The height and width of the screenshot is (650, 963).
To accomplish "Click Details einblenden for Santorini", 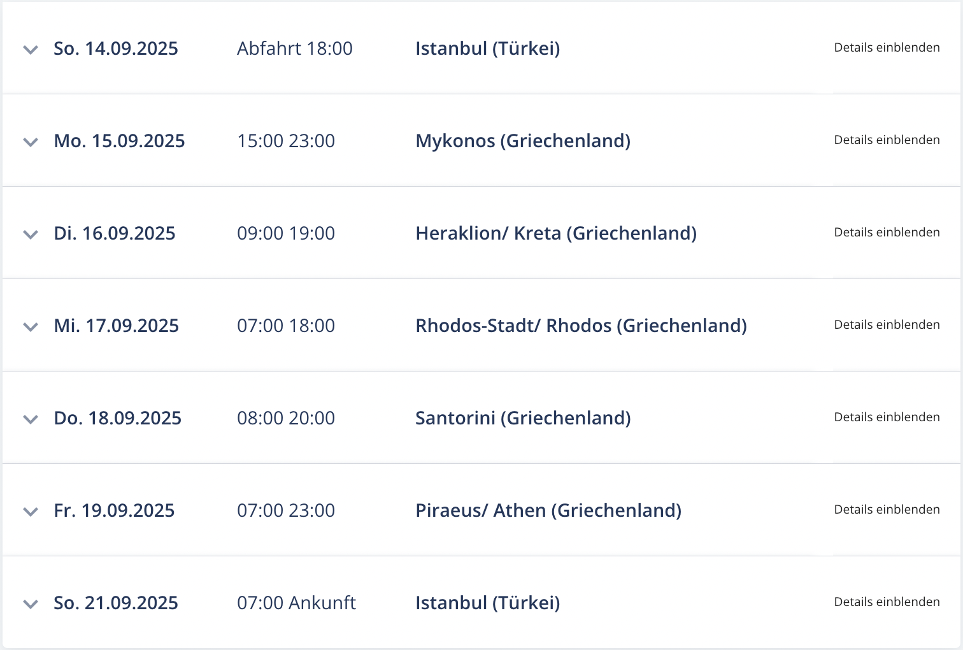I will click(887, 417).
